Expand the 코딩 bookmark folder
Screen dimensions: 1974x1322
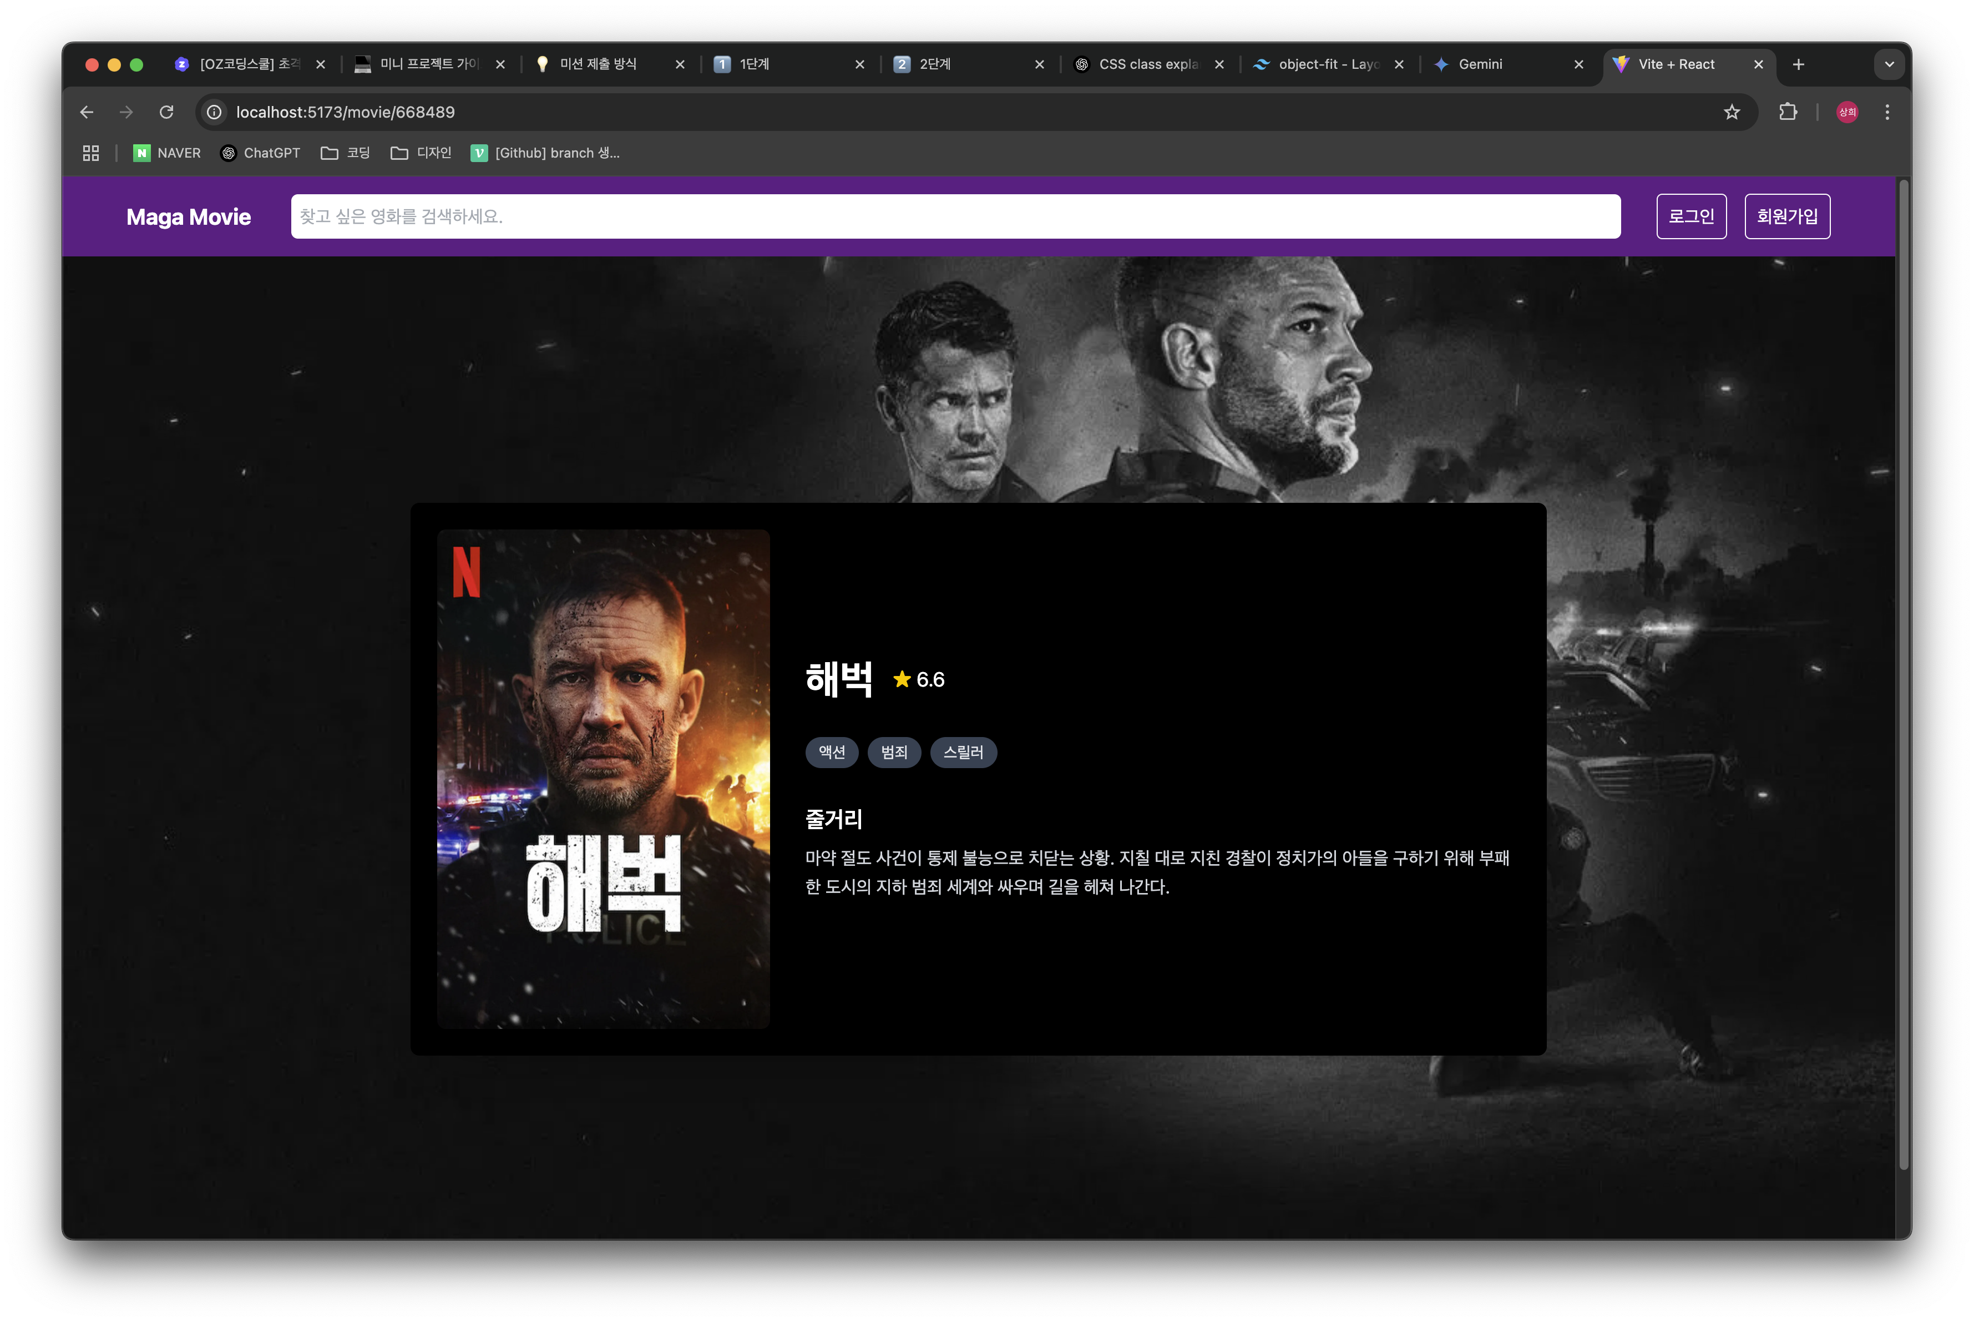pyautogui.click(x=346, y=153)
